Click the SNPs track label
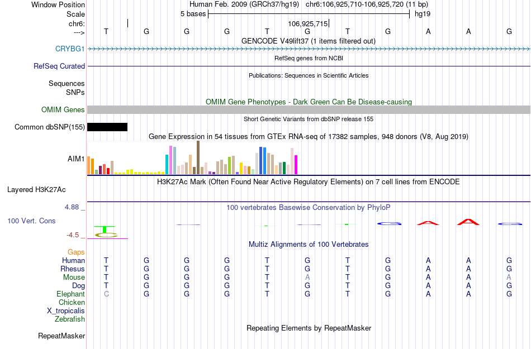The width and height of the screenshot is (531, 349). point(75,92)
